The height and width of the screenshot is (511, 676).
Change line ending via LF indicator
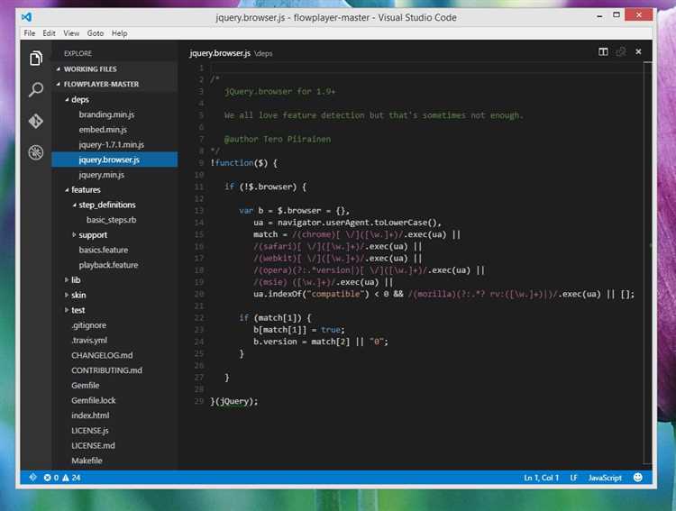[573, 478]
